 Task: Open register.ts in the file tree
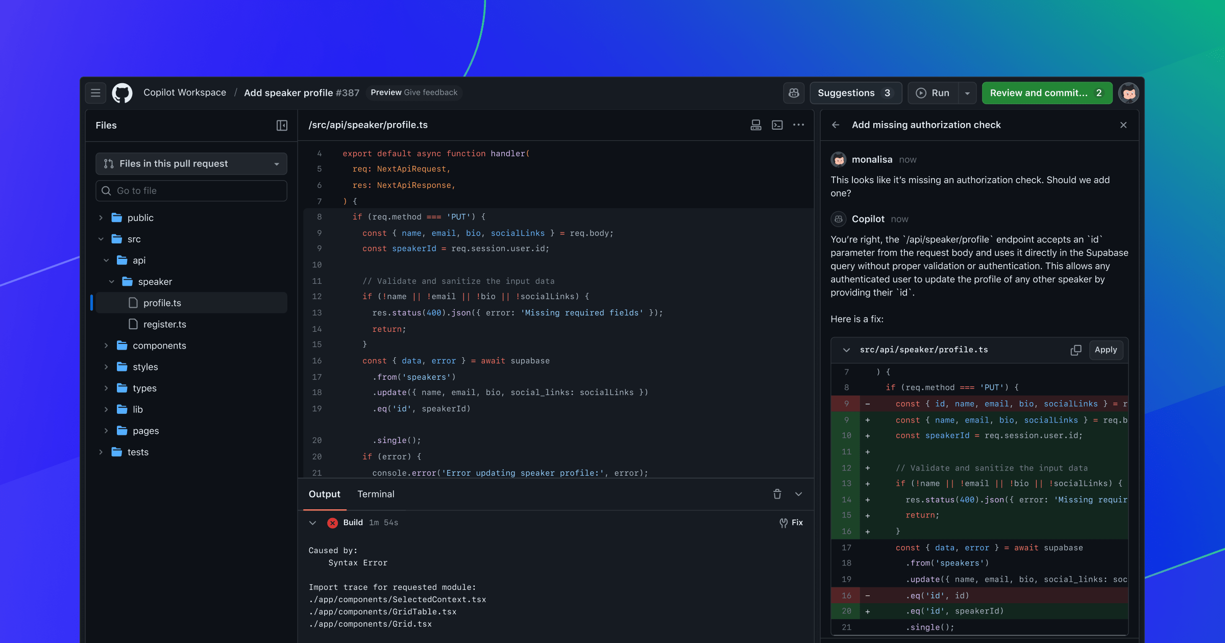[164, 325]
